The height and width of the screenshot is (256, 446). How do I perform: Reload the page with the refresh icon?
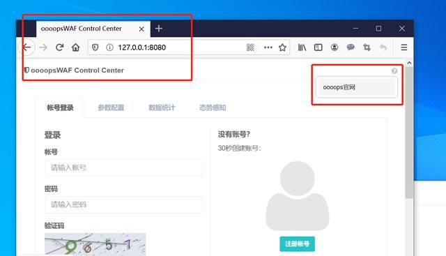pyautogui.click(x=59, y=47)
